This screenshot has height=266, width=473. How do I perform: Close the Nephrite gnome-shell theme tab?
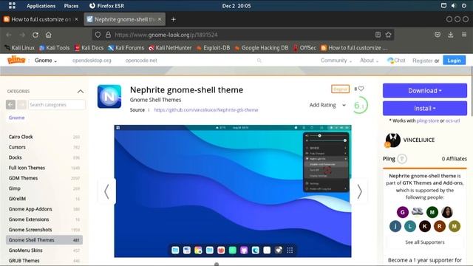160,19
